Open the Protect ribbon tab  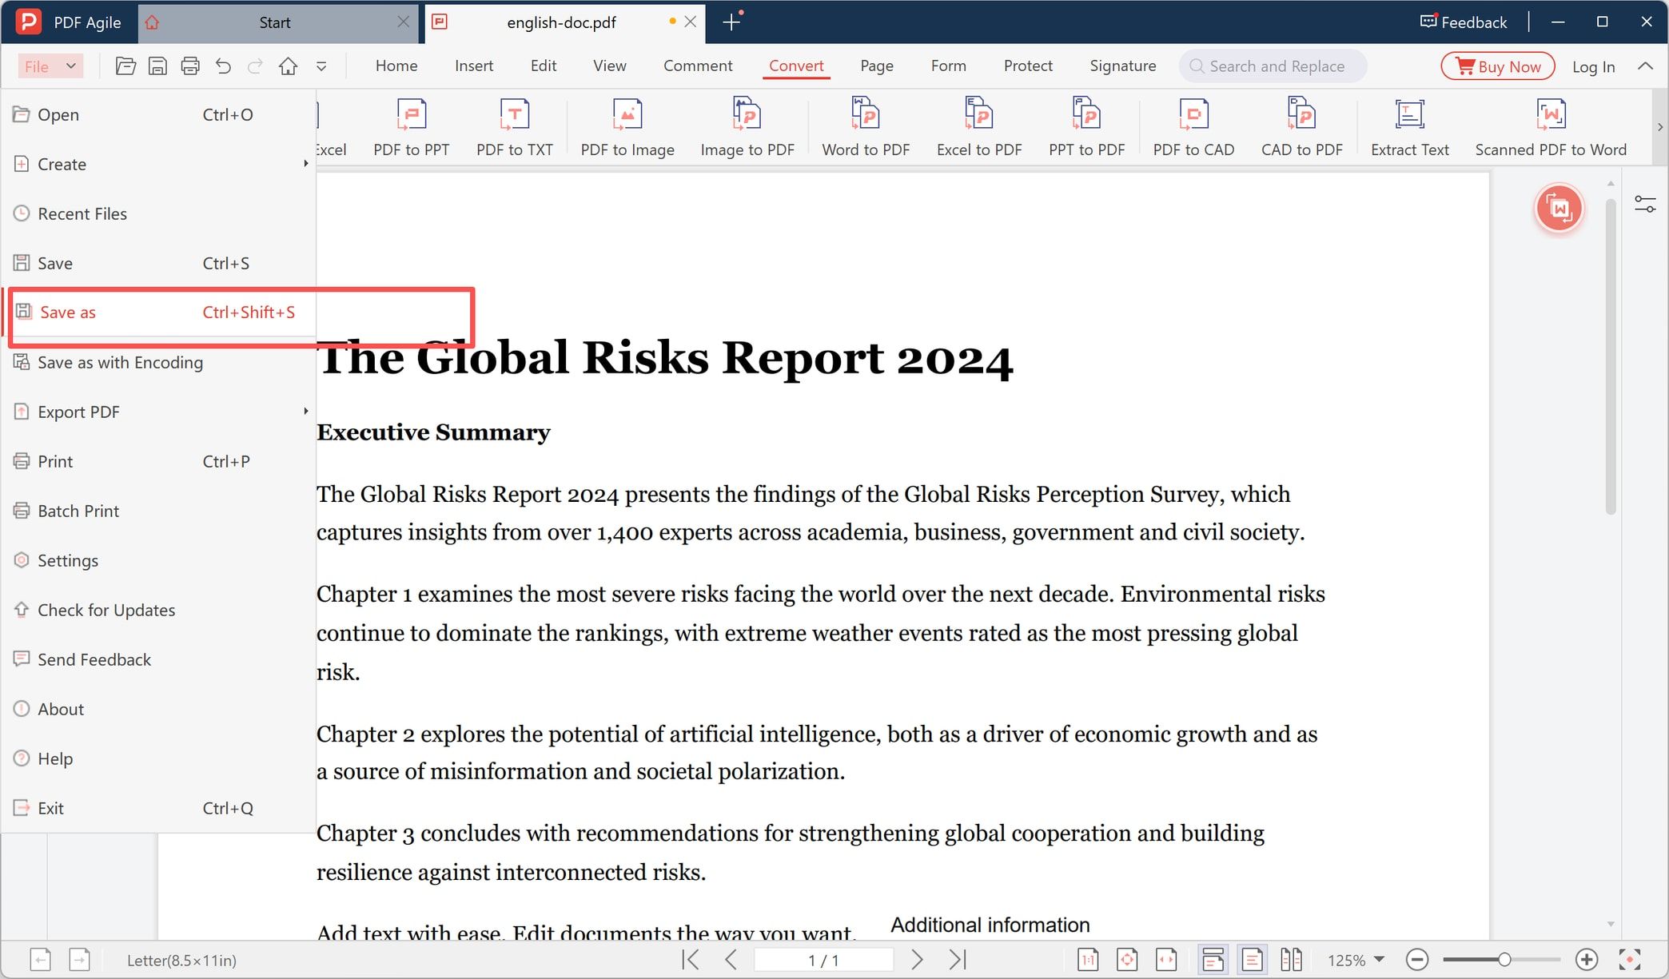click(x=1028, y=66)
